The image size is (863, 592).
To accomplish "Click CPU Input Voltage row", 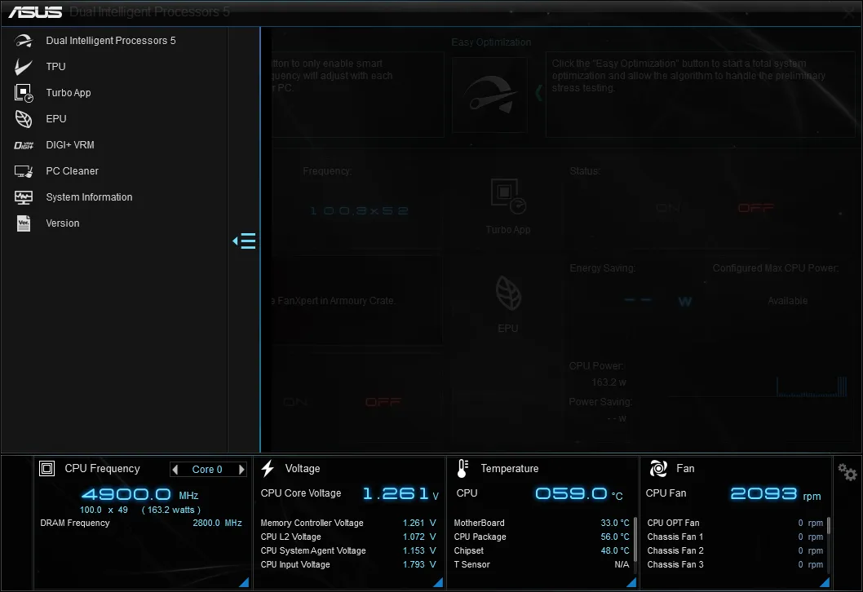I will point(347,564).
